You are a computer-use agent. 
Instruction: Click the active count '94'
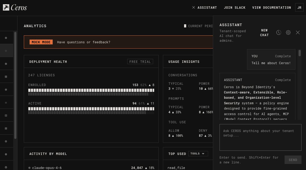(134, 103)
